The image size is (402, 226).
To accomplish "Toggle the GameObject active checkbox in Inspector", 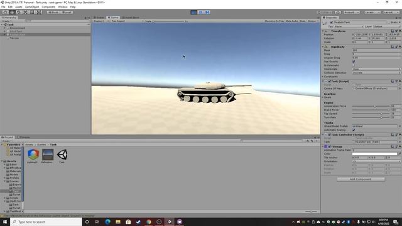I will click(x=331, y=23).
